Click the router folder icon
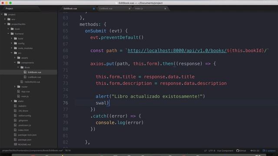Image resolution: width=278 pixels, height=156 pixels. (x=19, y=87)
